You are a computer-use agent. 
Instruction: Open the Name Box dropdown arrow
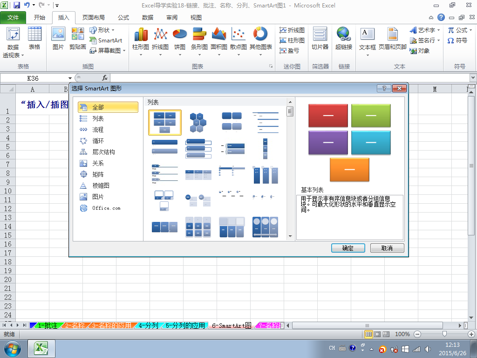(x=70, y=78)
